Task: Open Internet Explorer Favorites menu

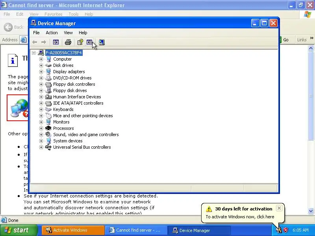Action: click(x=54, y=14)
